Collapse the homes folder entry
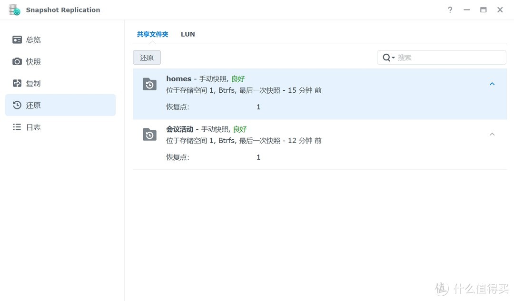The width and height of the screenshot is (514, 301). (x=492, y=84)
